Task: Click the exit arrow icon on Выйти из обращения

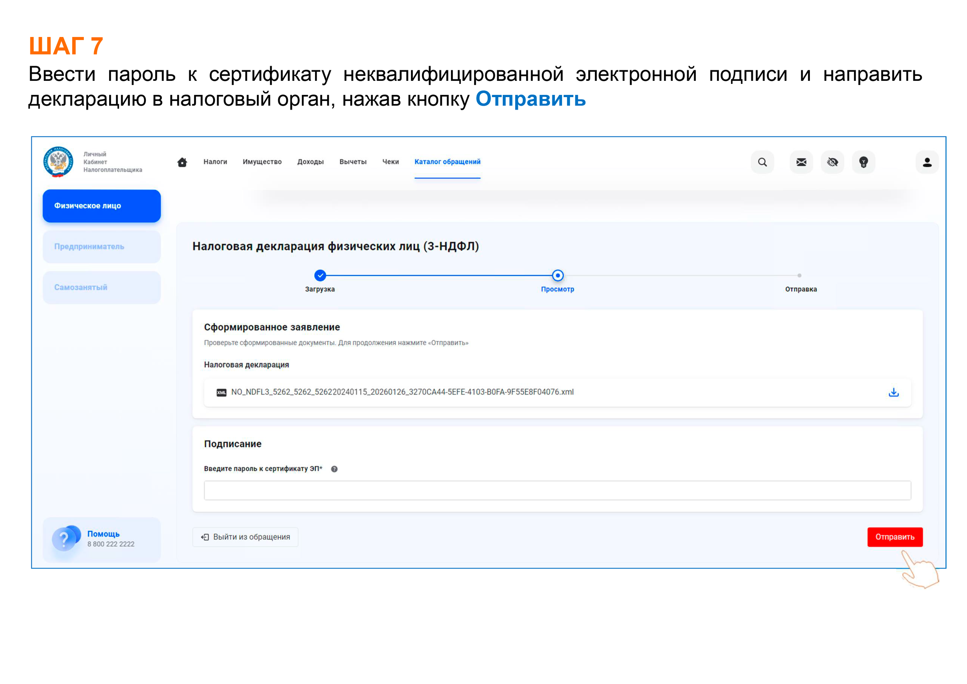Action: pyautogui.click(x=205, y=537)
